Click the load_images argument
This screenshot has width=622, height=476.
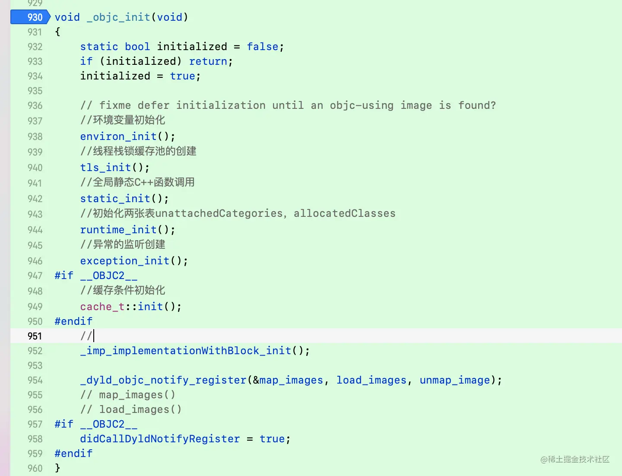371,380
